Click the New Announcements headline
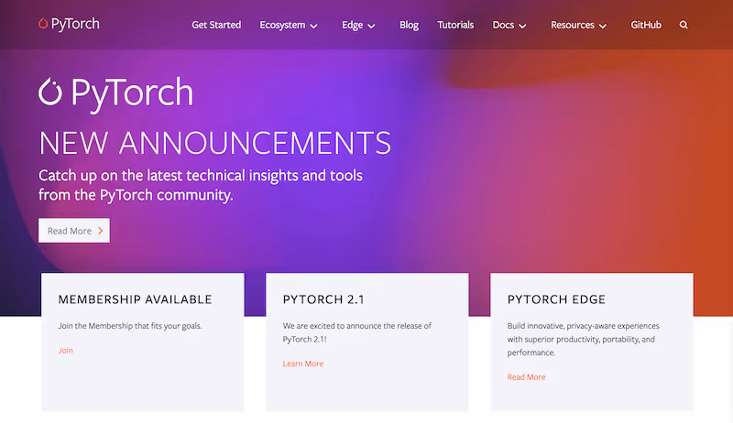The height and width of the screenshot is (423, 733). 215,143
